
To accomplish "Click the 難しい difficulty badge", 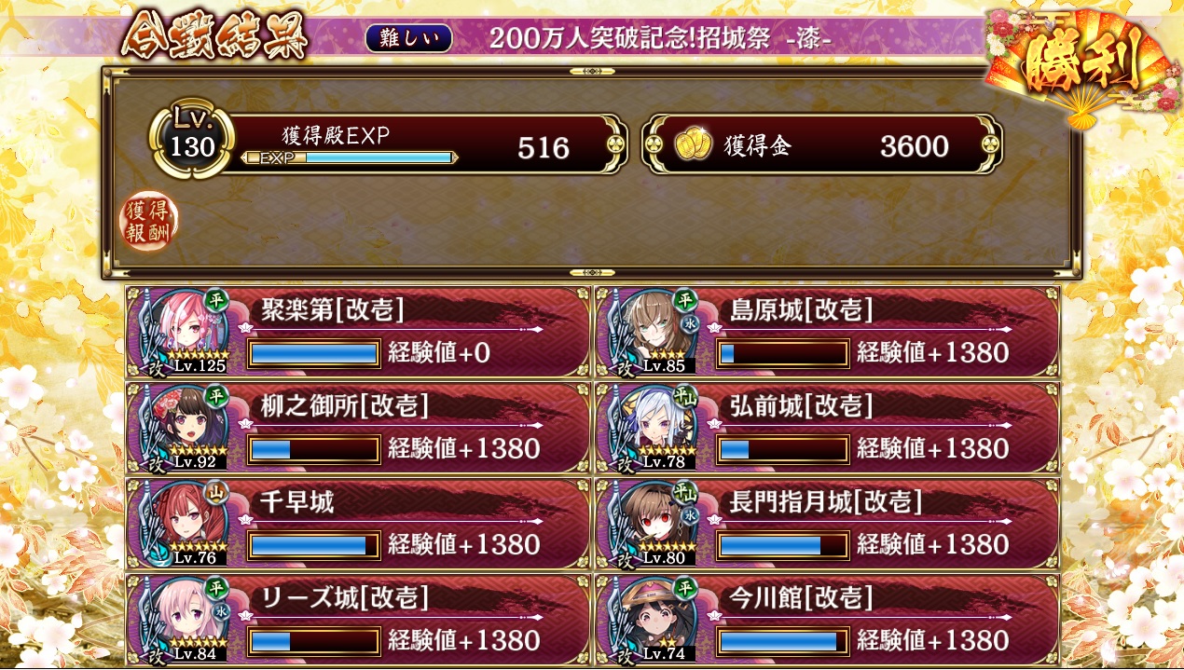I will (409, 38).
